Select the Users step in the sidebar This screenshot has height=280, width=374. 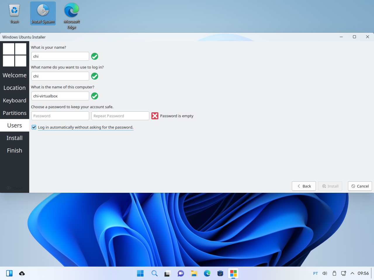[15, 125]
